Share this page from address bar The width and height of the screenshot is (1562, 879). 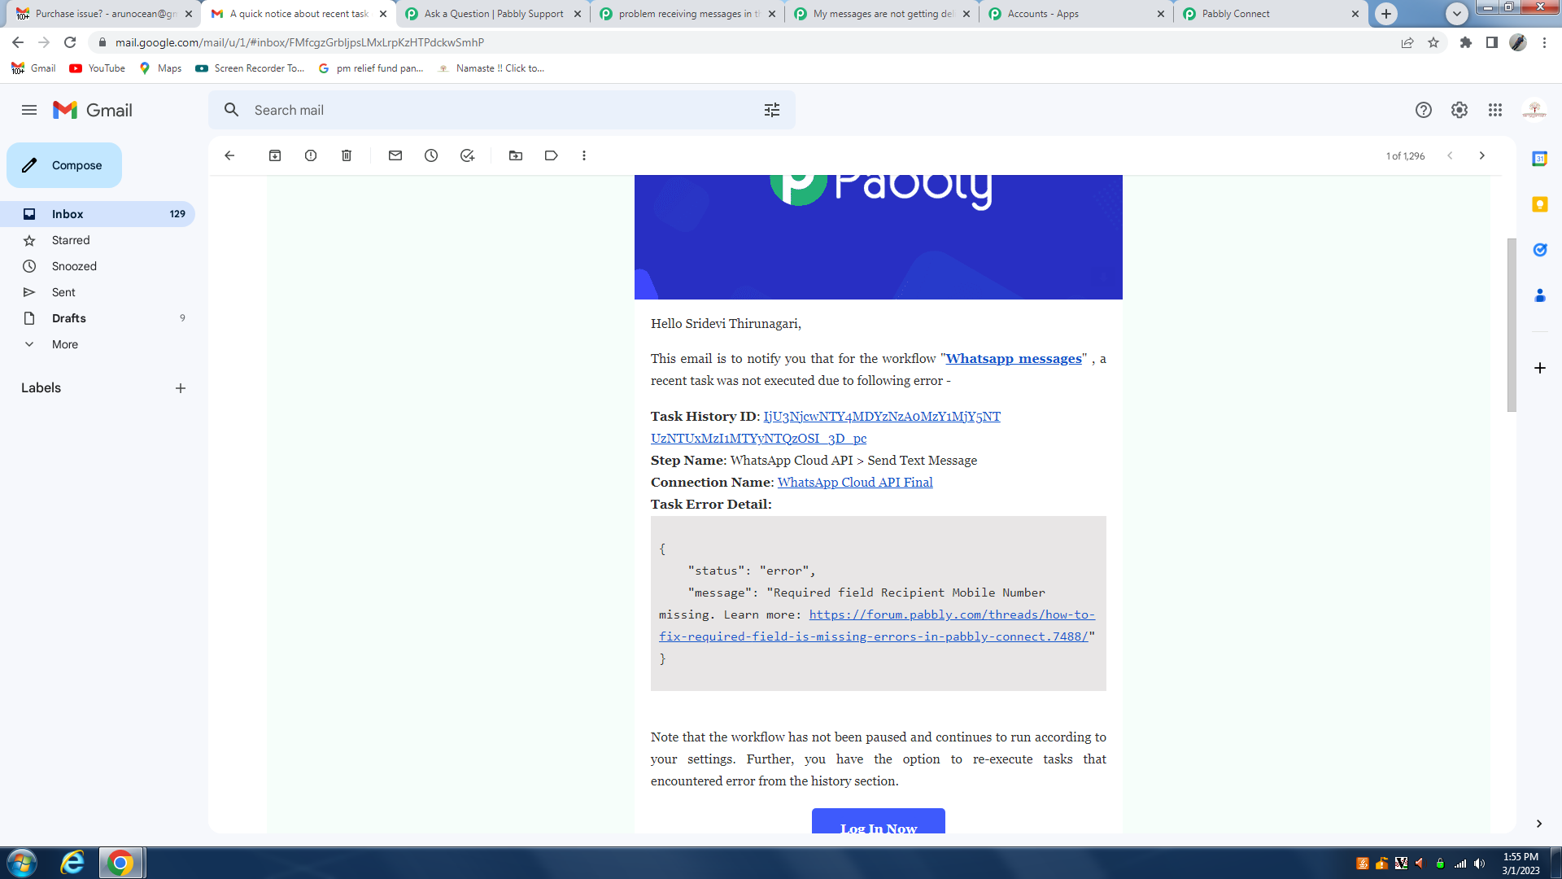(x=1407, y=42)
